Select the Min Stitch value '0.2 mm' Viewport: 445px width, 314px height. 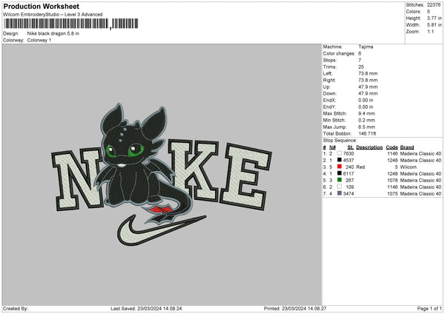pyautogui.click(x=366, y=120)
